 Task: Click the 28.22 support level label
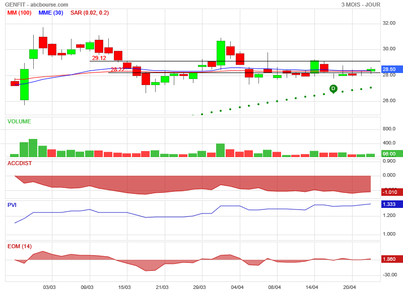[117, 69]
